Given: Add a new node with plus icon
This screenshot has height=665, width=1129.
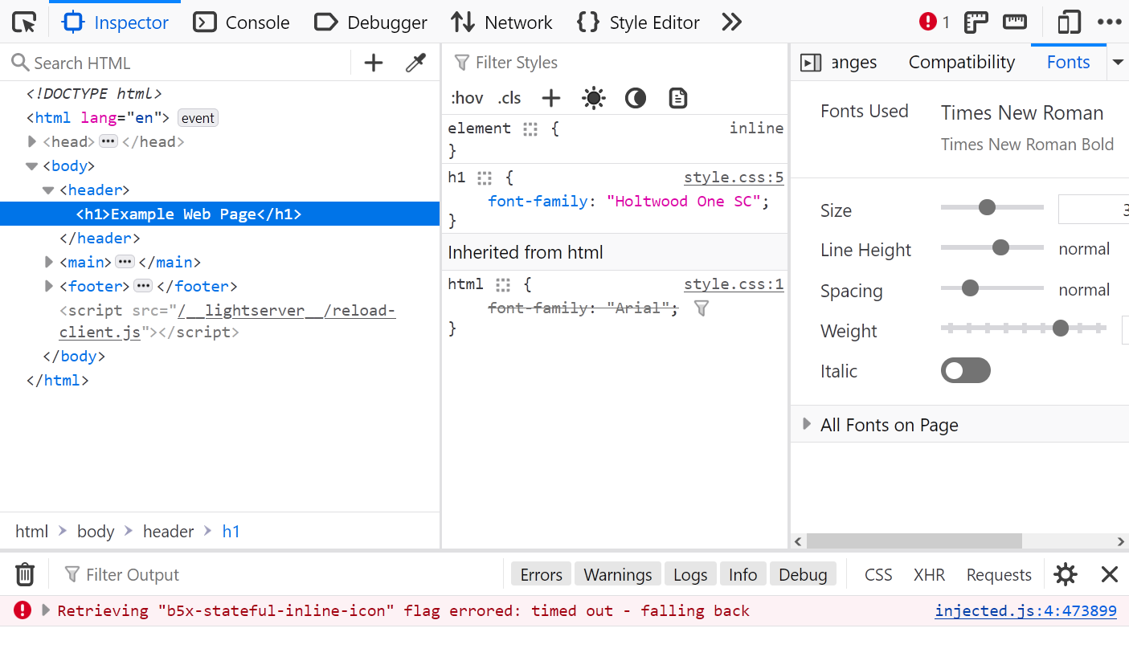Looking at the screenshot, I should point(374,63).
